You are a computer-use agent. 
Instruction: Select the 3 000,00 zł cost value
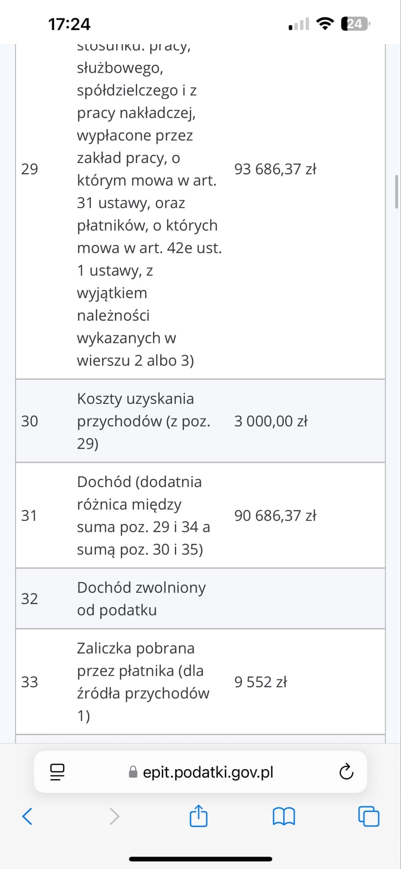pyautogui.click(x=271, y=421)
